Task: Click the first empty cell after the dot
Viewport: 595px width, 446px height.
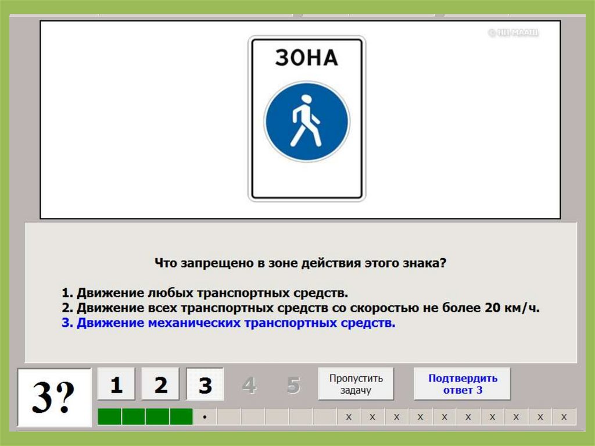Action: (229, 417)
